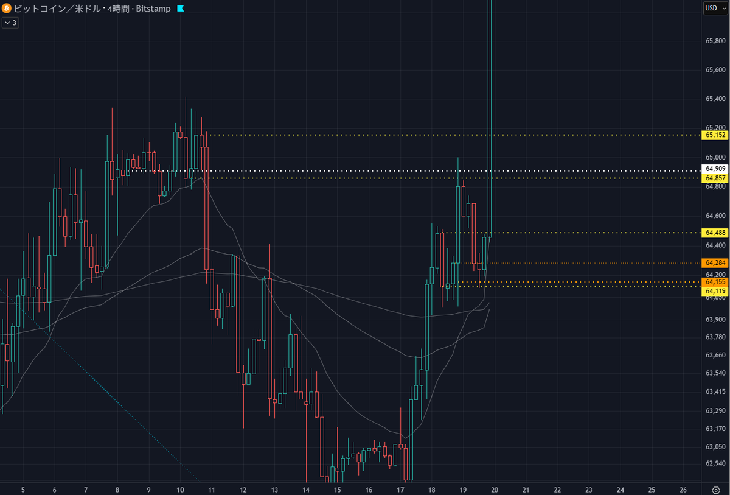Click date 11 on time axis

[x=212, y=489]
